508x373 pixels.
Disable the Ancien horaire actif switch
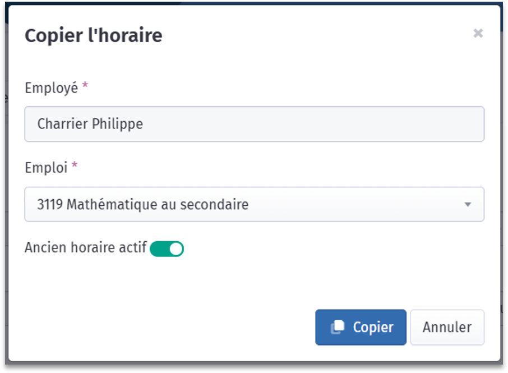click(167, 248)
